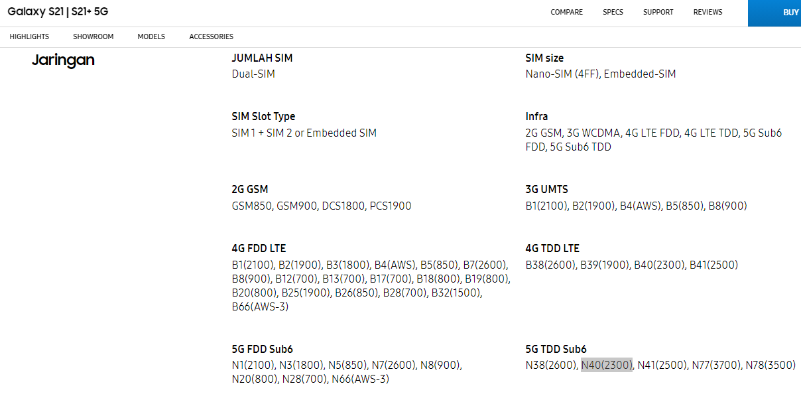Image resolution: width=801 pixels, height=402 pixels.
Task: Switch to the HIGHLIGHTS tab
Action: (29, 37)
